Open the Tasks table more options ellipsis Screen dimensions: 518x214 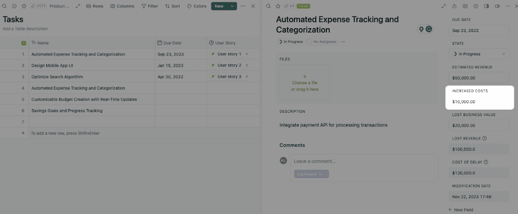243,6
